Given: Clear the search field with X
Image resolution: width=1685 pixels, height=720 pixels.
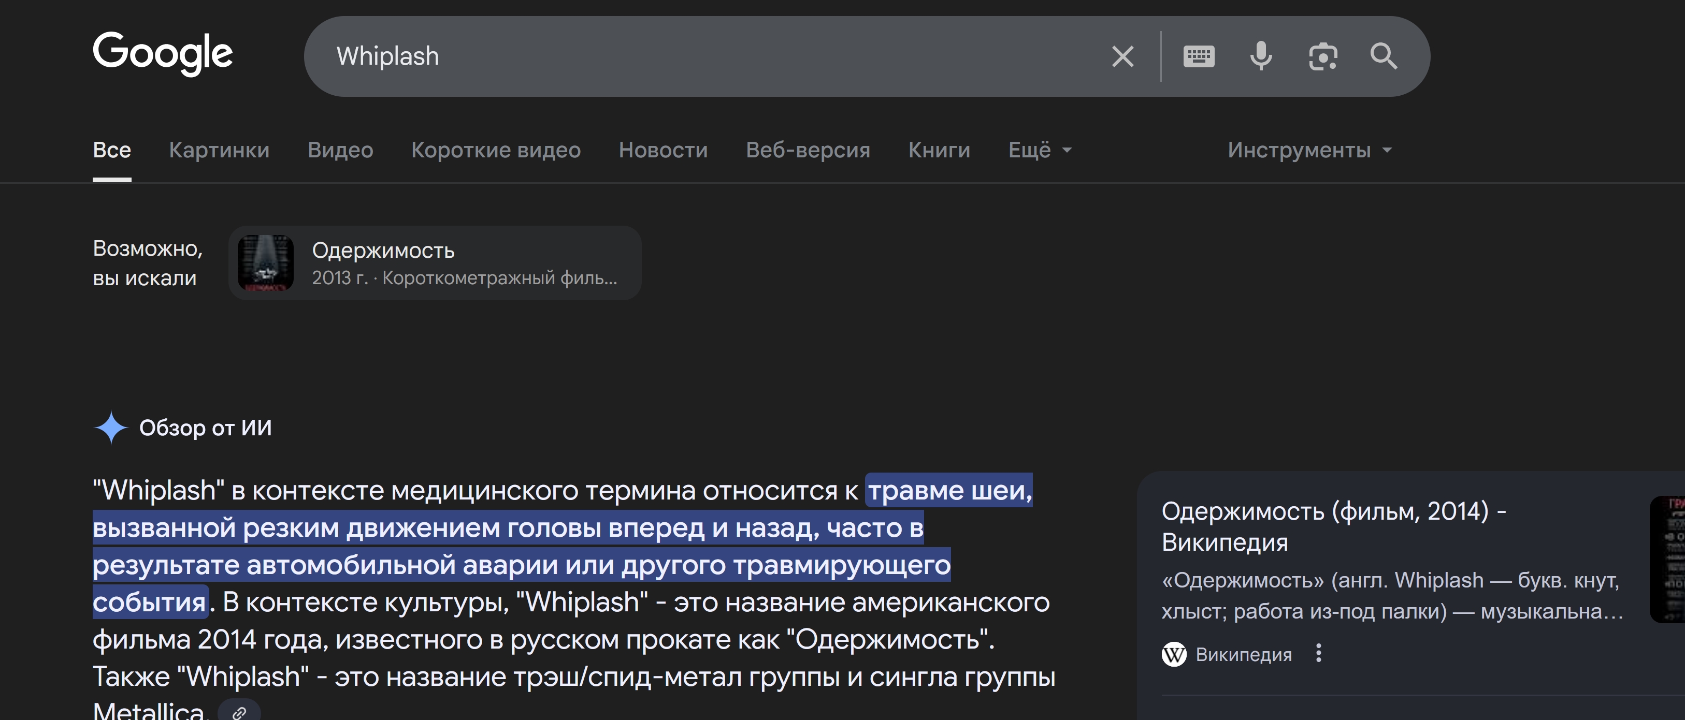Looking at the screenshot, I should [x=1122, y=57].
